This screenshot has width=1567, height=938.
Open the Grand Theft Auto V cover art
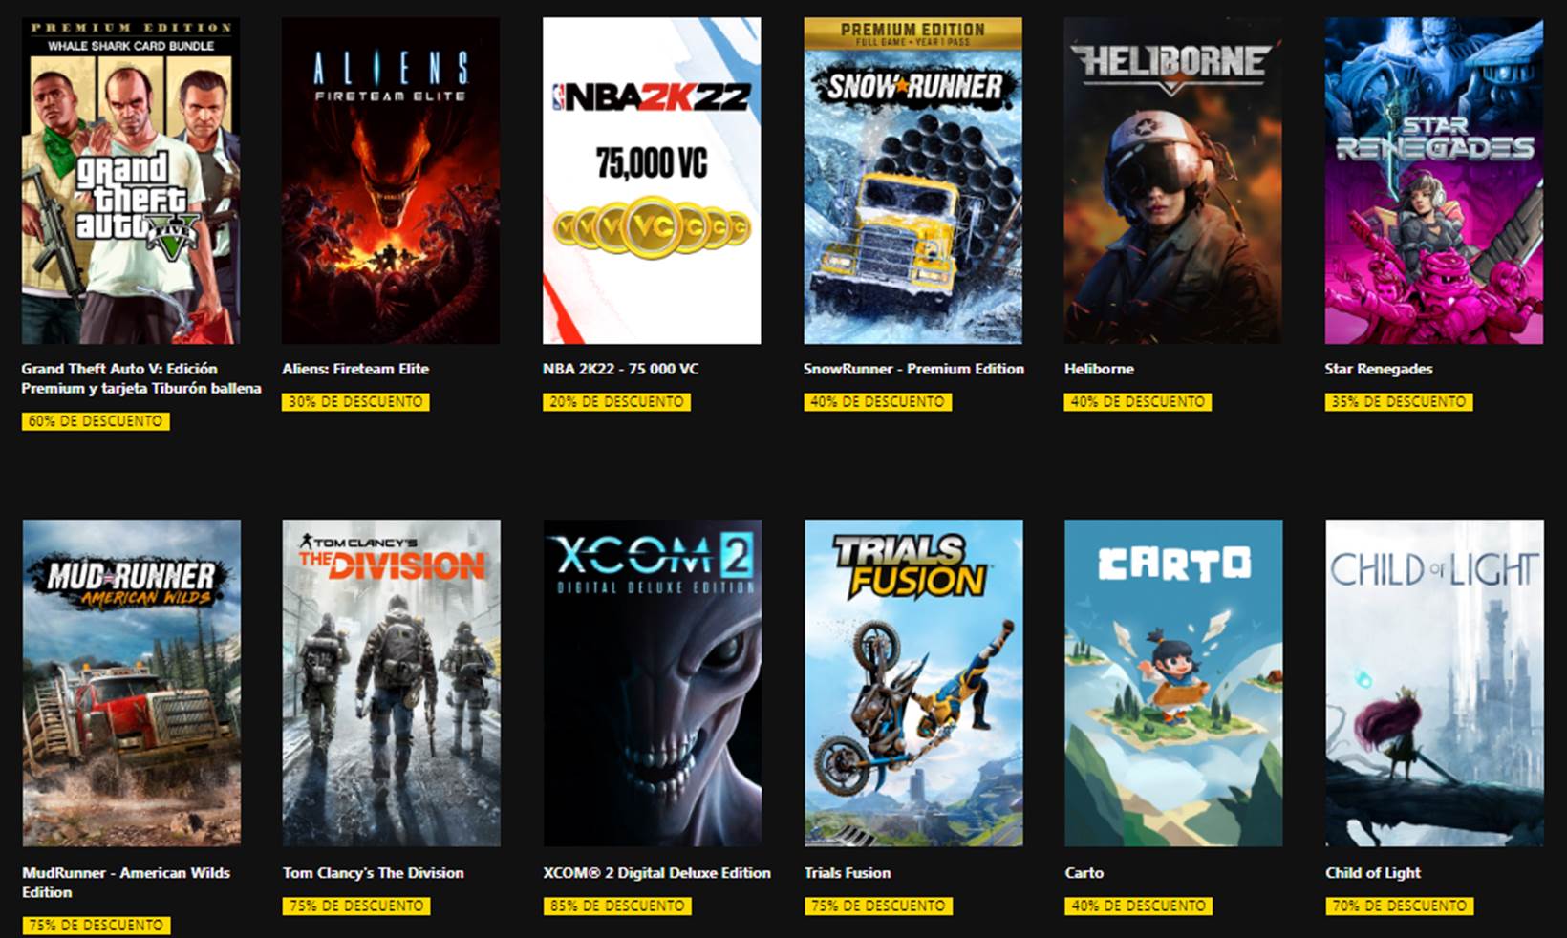pyautogui.click(x=131, y=181)
